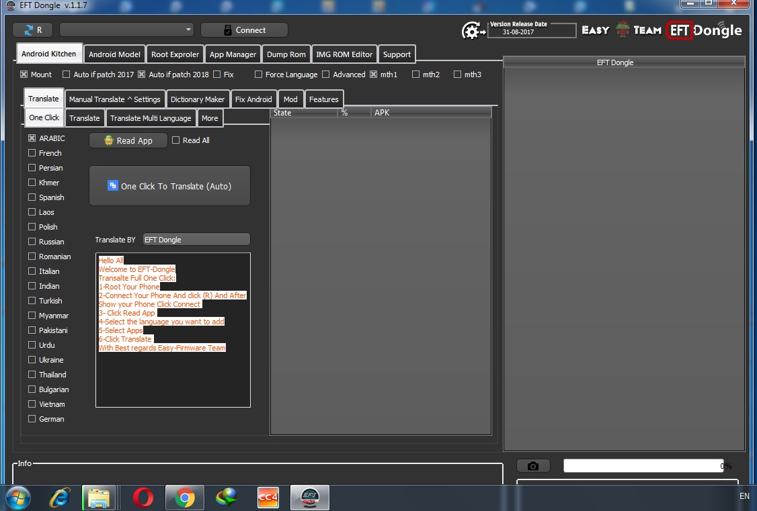Screen dimensions: 757x511
Task: Open Internet Download Manager taskbar icon
Action: (x=227, y=498)
